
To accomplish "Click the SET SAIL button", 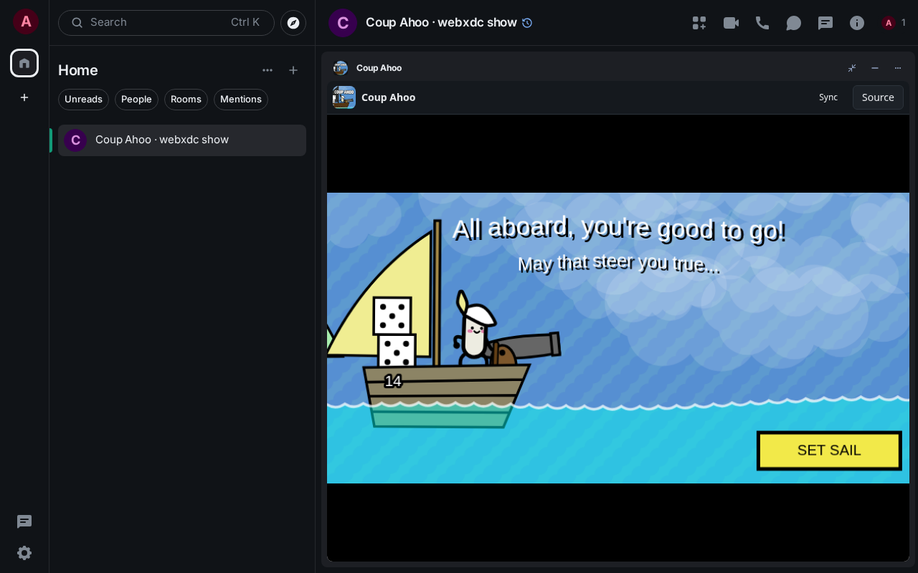I will 829,451.
